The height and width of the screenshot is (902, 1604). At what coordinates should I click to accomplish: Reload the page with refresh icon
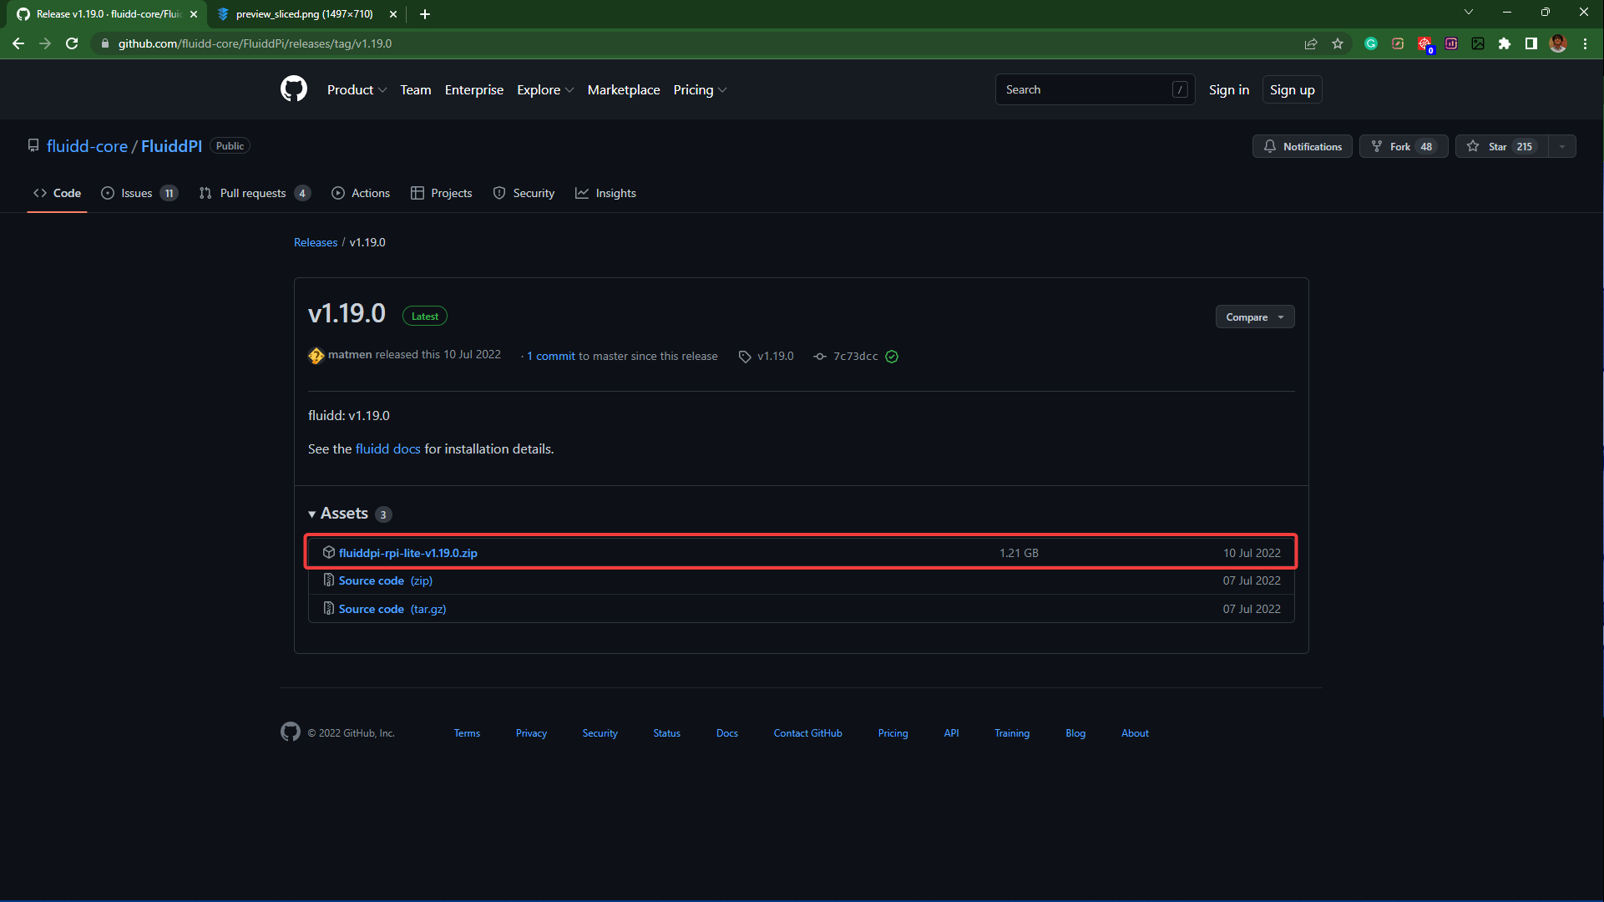point(72,43)
